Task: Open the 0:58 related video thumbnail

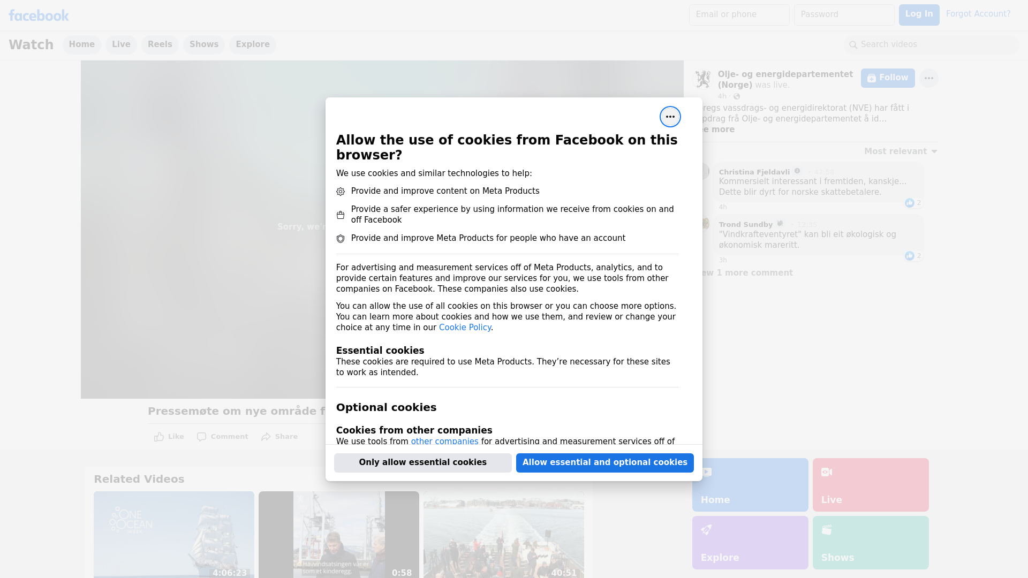Action: 339,535
